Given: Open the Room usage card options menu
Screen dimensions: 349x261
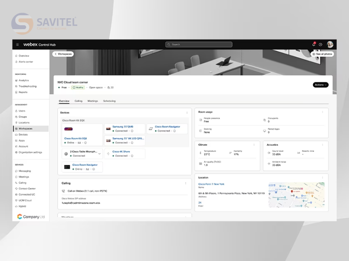Looking at the screenshot, I should tap(322, 112).
